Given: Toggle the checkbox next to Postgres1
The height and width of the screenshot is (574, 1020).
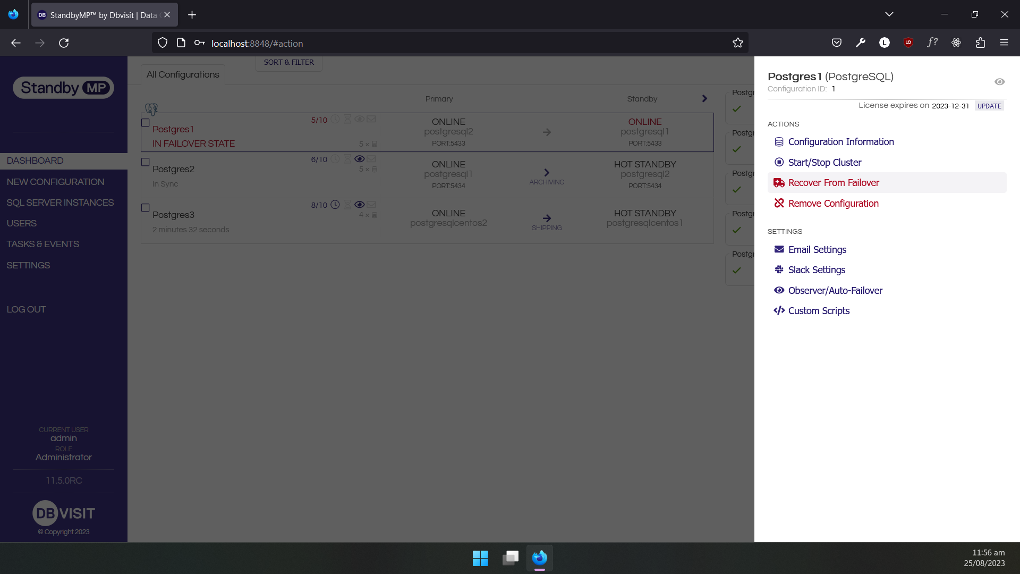Looking at the screenshot, I should (145, 122).
